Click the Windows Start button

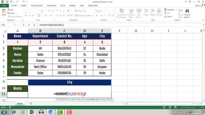tap(4, 112)
